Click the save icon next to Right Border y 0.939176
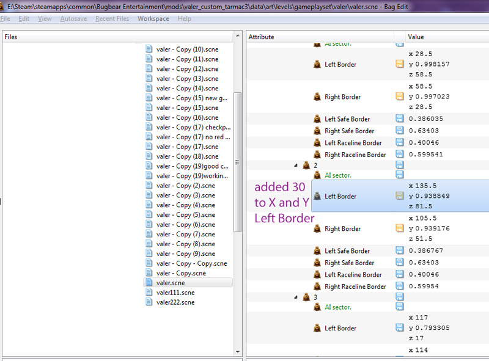This screenshot has width=489, height=361. pyautogui.click(x=400, y=228)
